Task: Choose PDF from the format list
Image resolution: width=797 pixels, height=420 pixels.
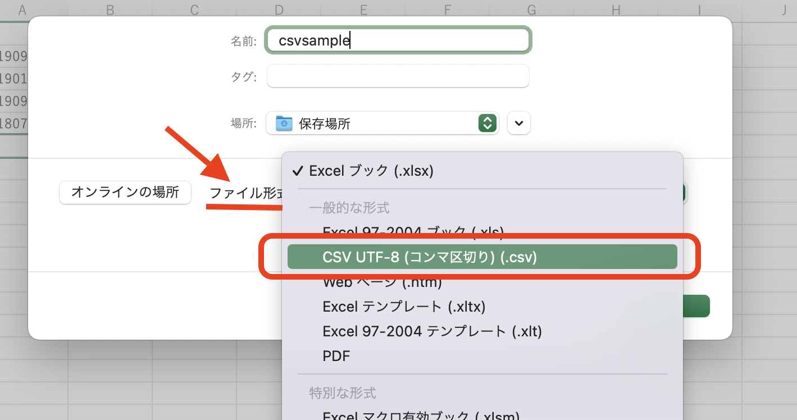Action: [482, 356]
